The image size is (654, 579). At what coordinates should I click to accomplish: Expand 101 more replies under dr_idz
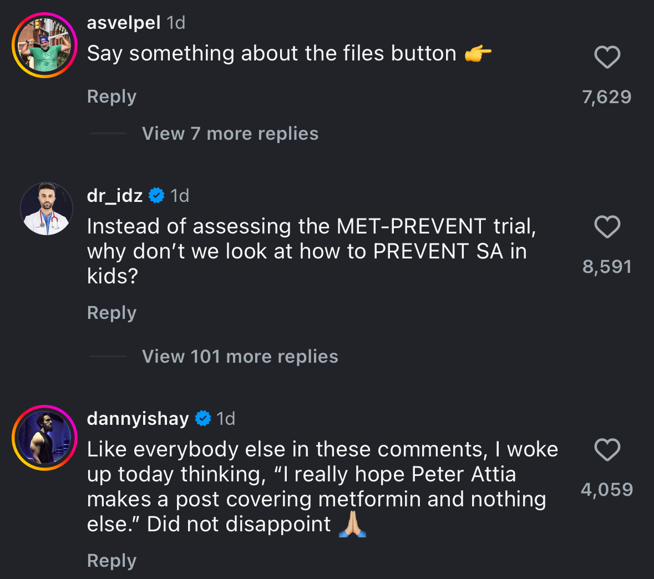[x=240, y=357]
